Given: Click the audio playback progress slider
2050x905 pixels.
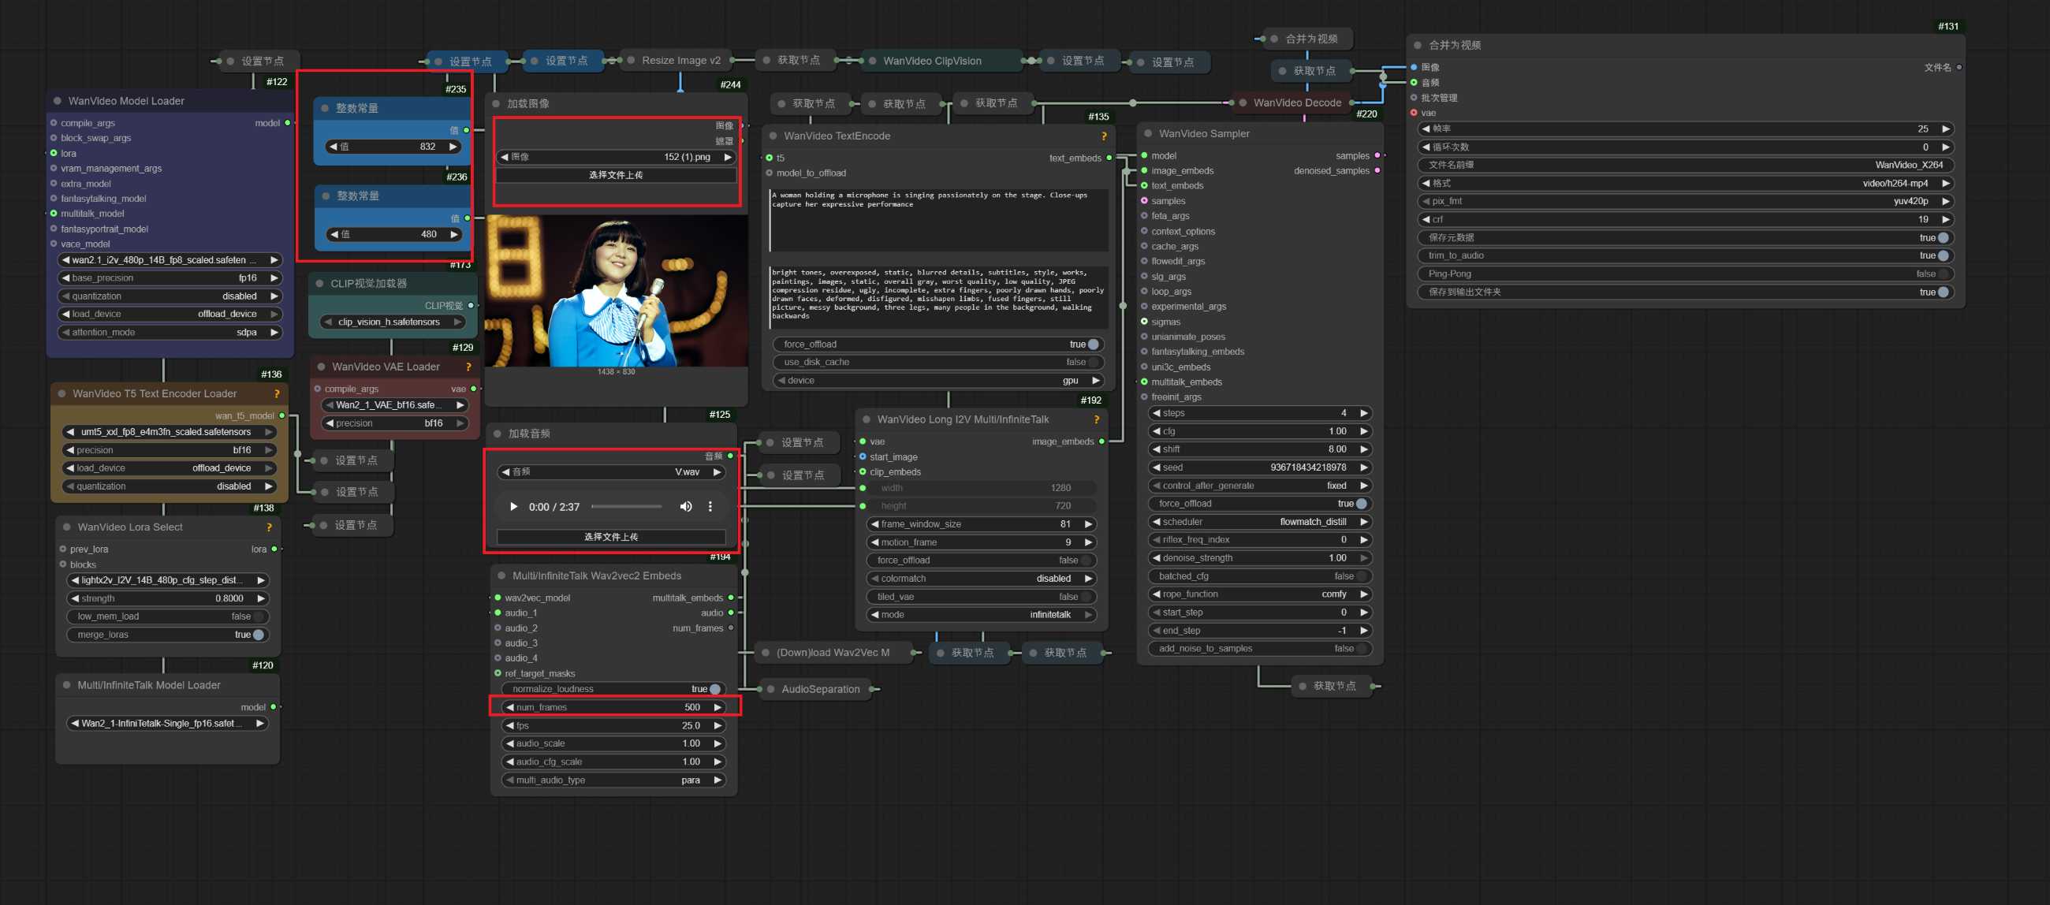Looking at the screenshot, I should (626, 506).
